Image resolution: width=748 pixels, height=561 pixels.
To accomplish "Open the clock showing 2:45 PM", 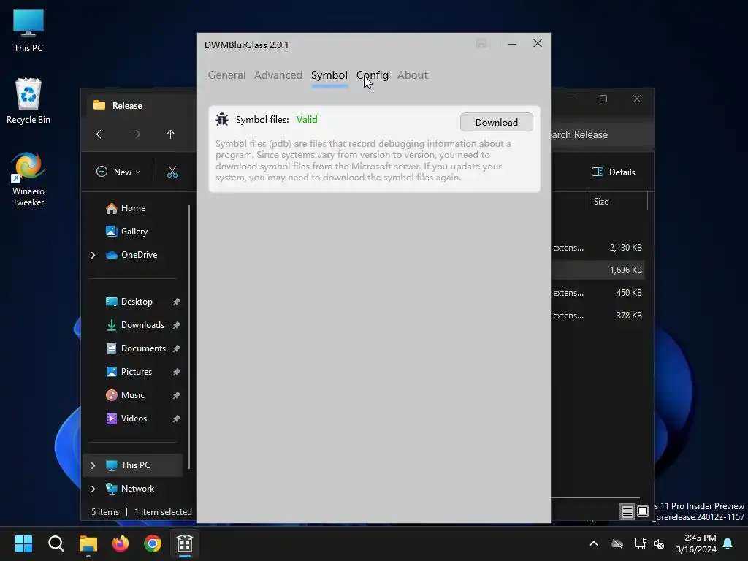I will 696,543.
